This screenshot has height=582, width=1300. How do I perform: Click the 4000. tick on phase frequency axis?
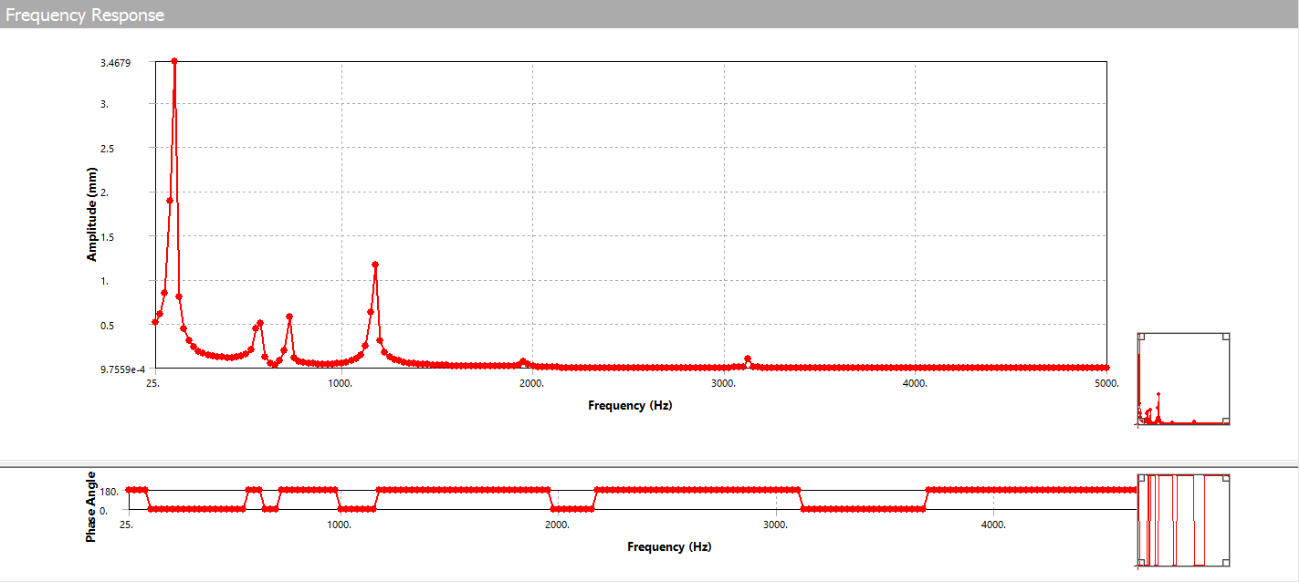pyautogui.click(x=993, y=525)
